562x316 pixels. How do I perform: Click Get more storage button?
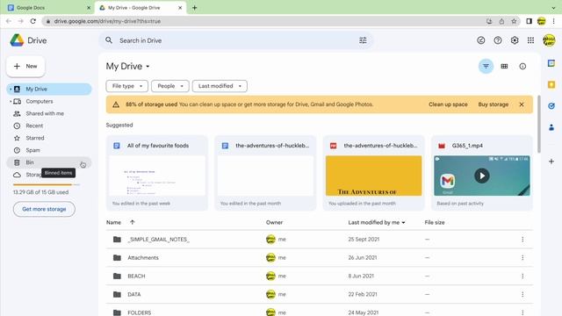pos(44,209)
